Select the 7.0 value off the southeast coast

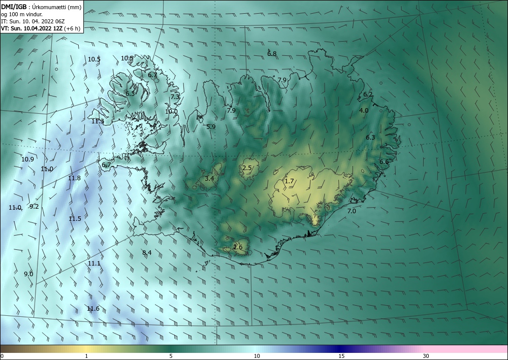[x=352, y=211]
